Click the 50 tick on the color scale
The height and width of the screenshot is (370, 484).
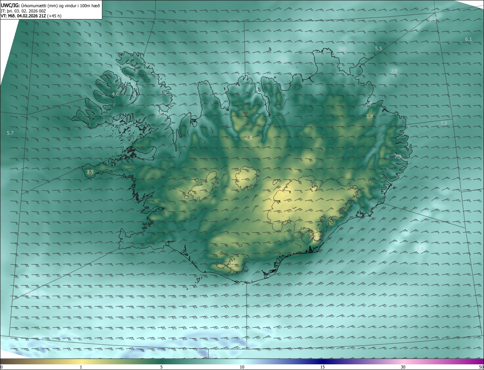(x=481, y=367)
